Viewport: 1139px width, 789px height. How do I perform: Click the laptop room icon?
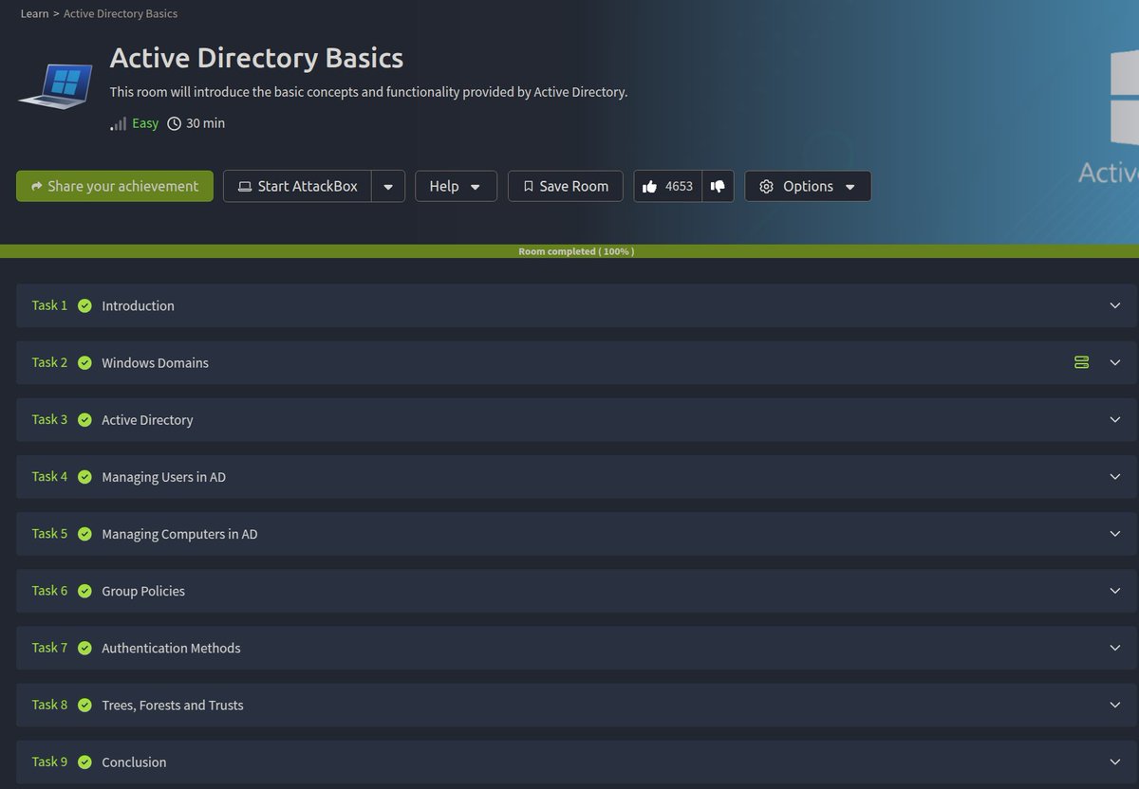click(x=55, y=84)
